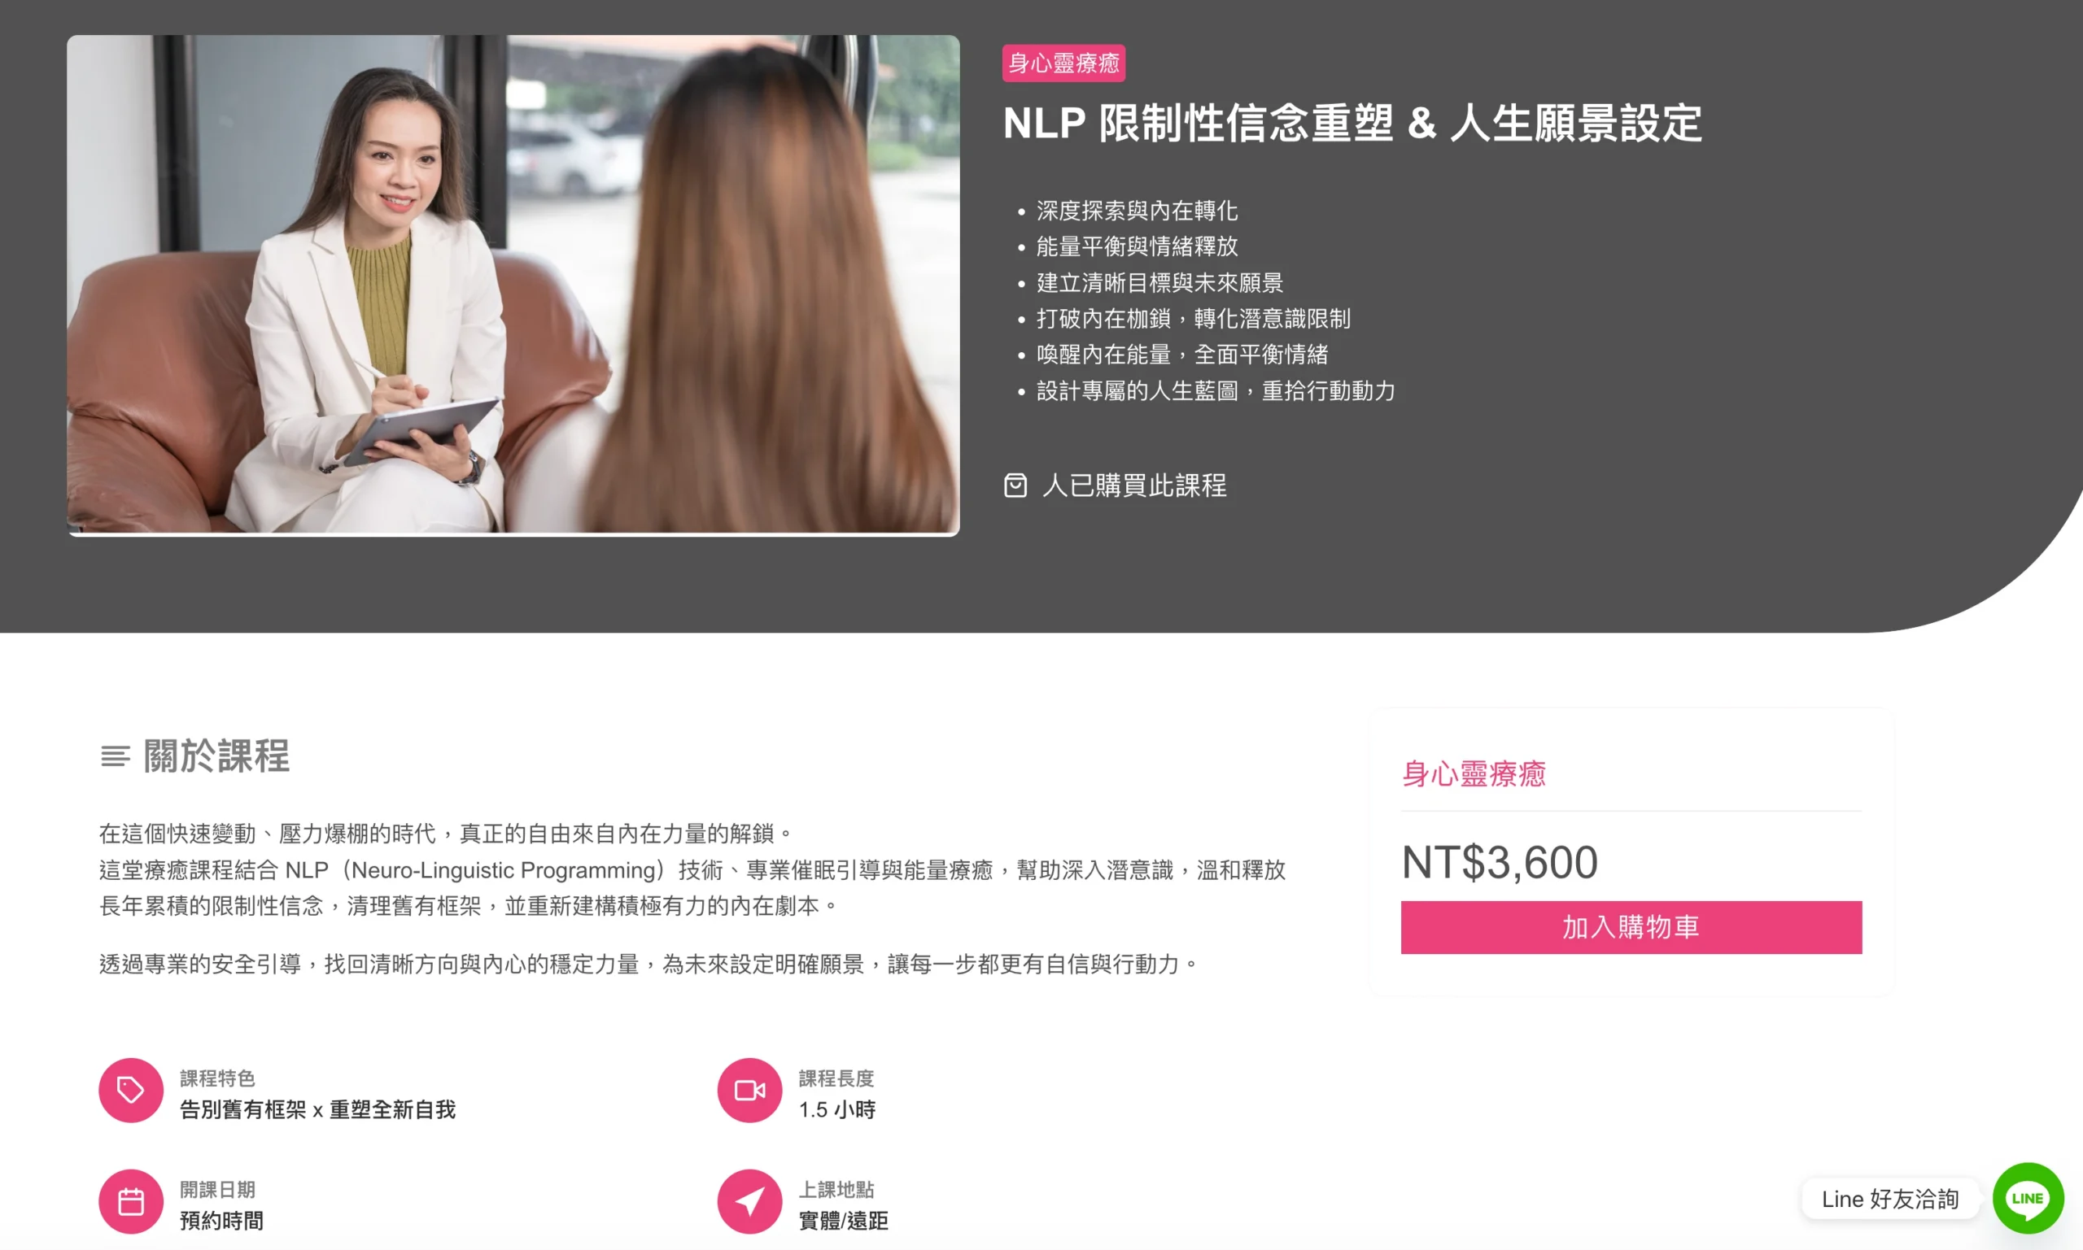Click the 人已購買此課程 purchase count text
This screenshot has width=2083, height=1250.
coord(1134,486)
